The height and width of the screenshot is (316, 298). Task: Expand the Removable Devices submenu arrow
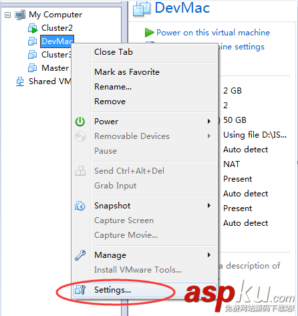click(208, 136)
